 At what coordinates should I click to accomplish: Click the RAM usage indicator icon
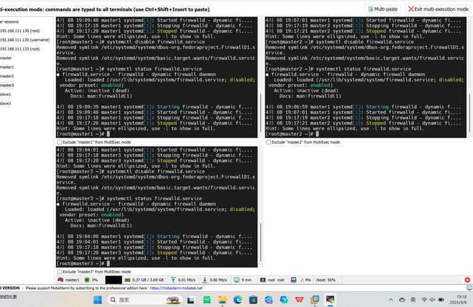point(127,280)
